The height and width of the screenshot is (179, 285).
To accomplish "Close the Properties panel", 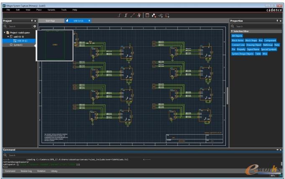I will pos(281,21).
